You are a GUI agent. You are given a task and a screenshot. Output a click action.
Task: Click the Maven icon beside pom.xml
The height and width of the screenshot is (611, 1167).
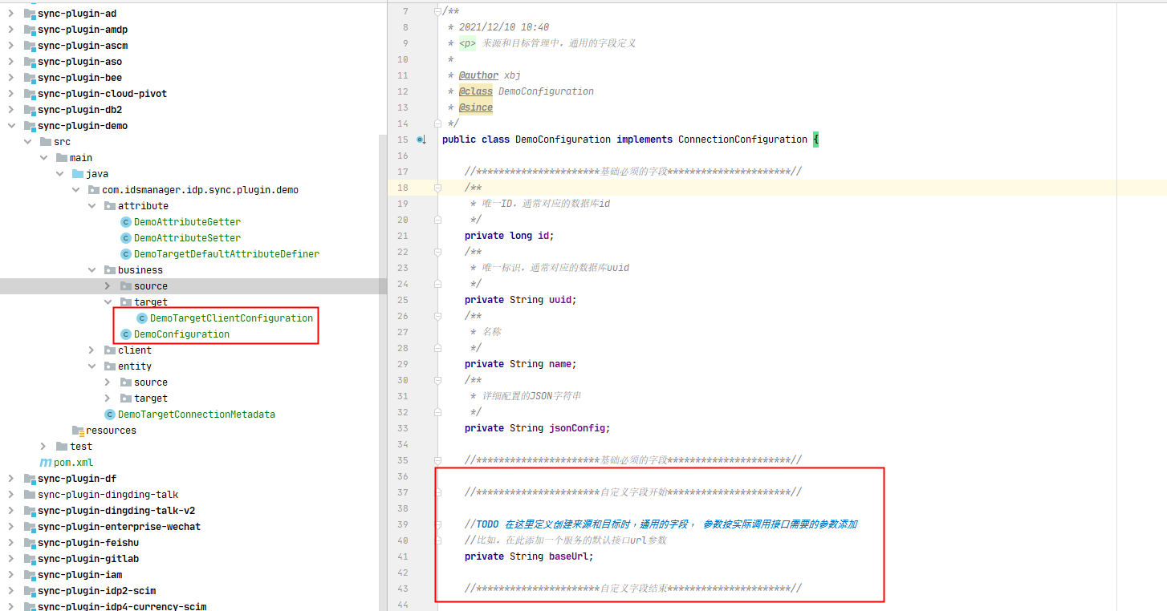(46, 463)
